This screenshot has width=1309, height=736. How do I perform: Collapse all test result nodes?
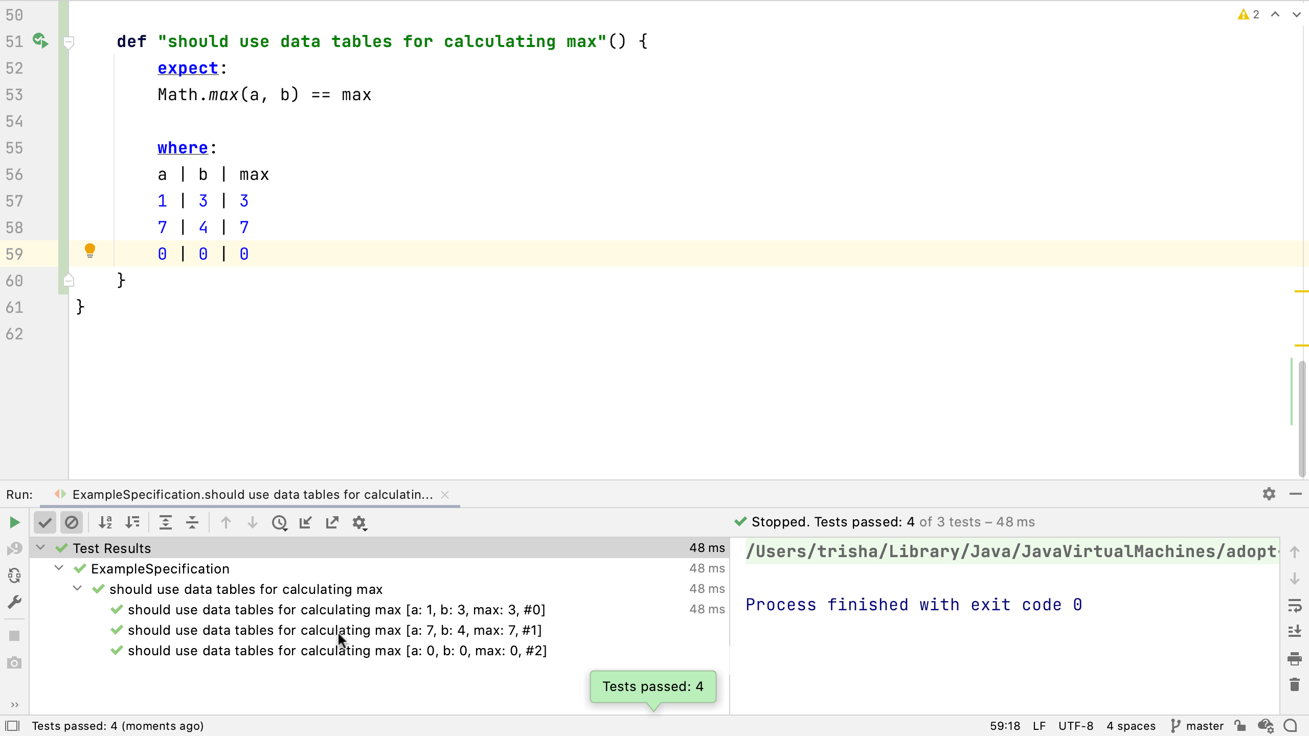pyautogui.click(x=192, y=522)
